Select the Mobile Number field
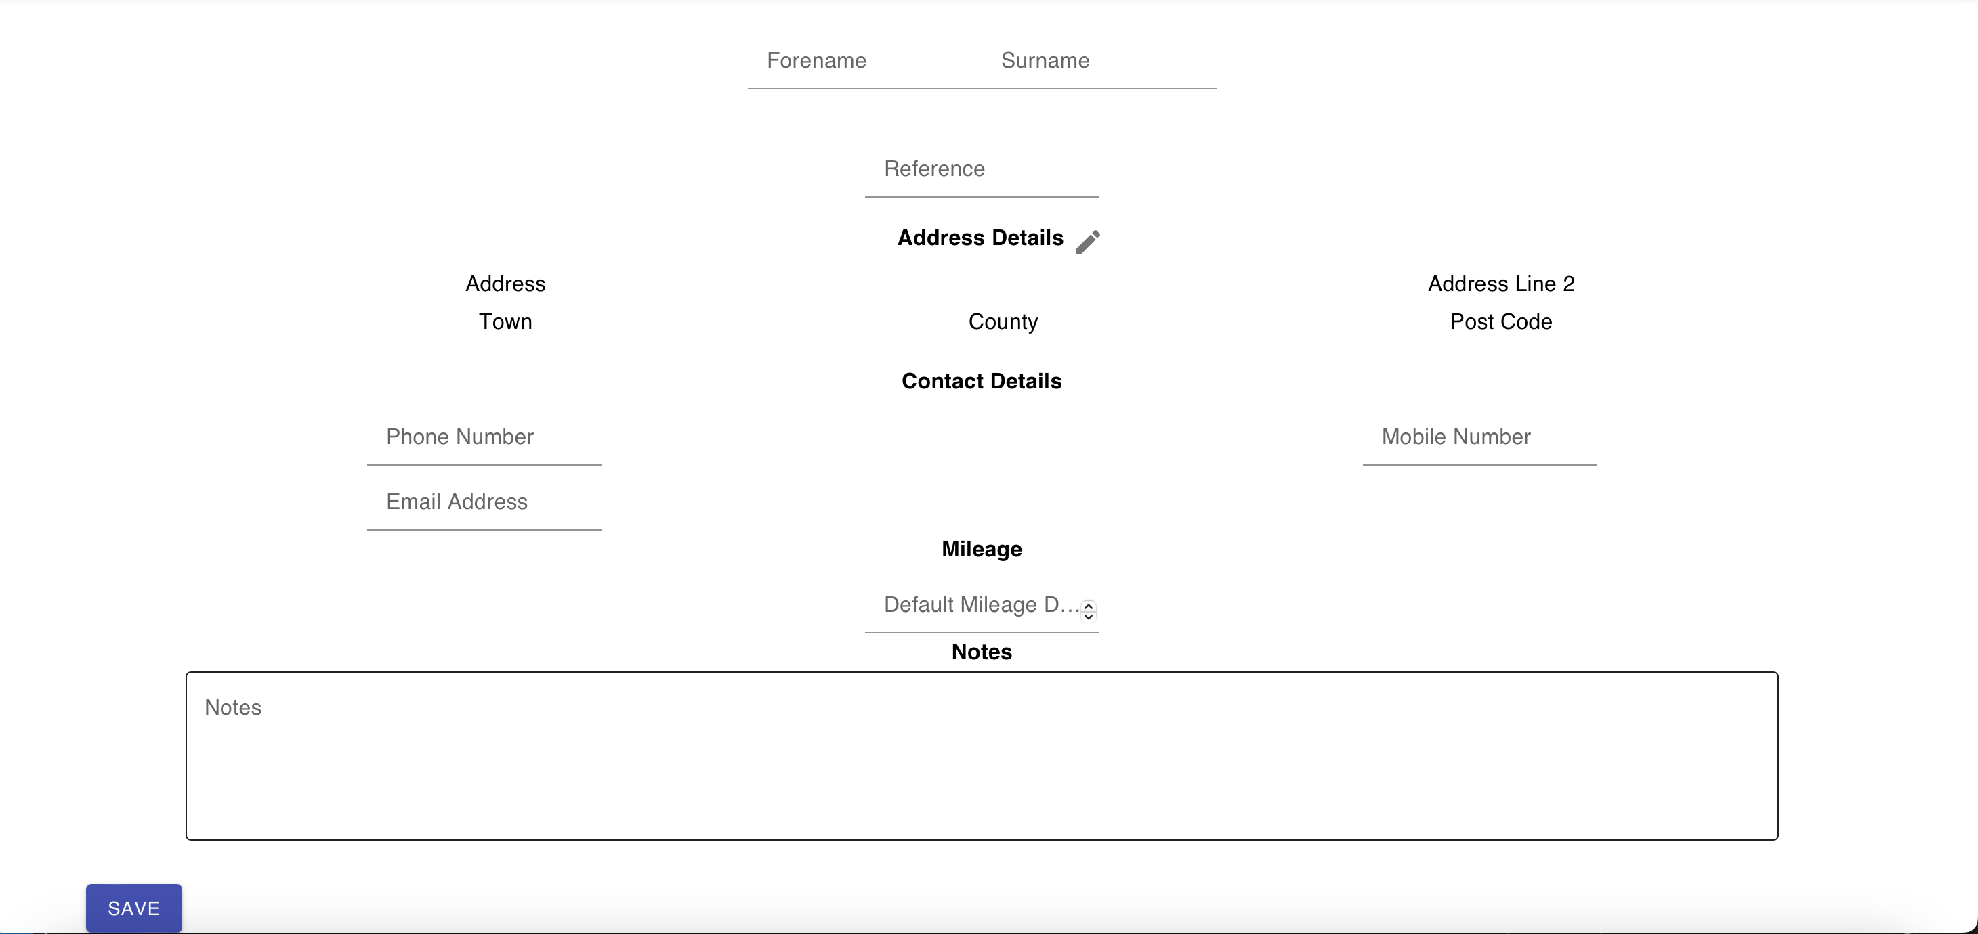 pyautogui.click(x=1479, y=437)
